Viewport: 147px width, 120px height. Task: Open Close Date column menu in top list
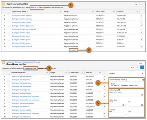pos(114,12)
